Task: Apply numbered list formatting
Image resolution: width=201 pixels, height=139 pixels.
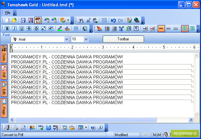Action: point(114,29)
